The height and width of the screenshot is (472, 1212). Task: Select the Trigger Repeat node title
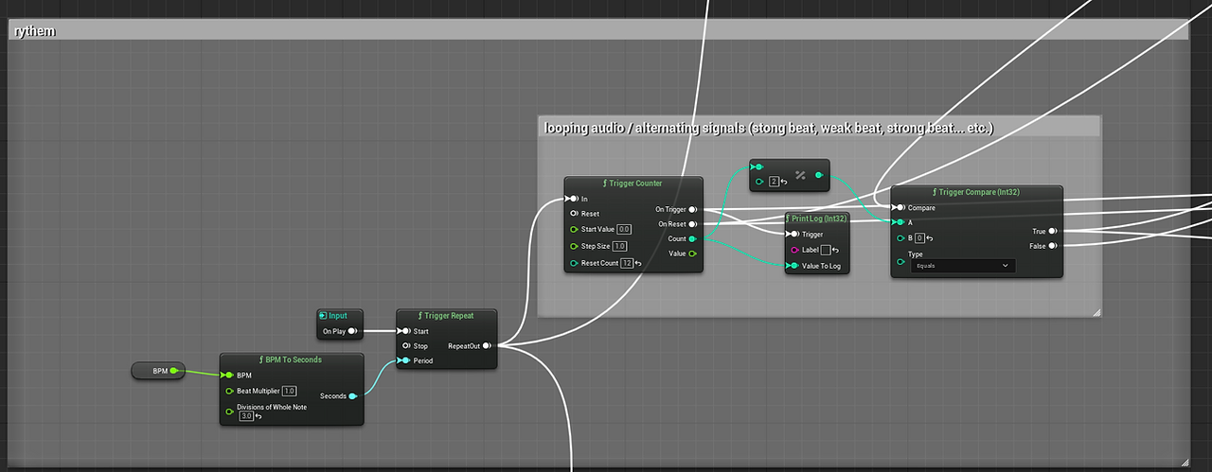click(444, 316)
